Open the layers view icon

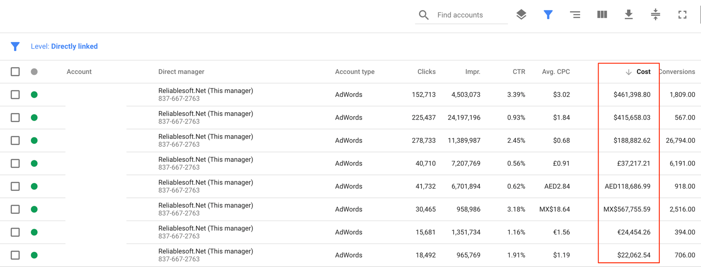point(521,14)
